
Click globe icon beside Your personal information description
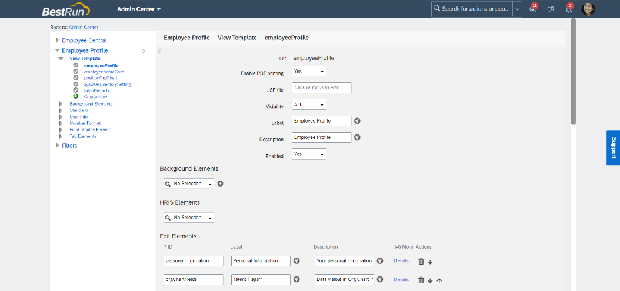click(380, 260)
